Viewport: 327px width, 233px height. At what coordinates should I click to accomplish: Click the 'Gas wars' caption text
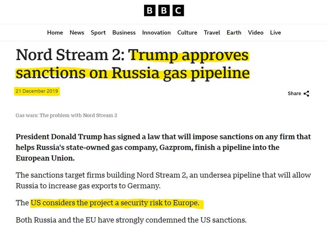[x=66, y=115]
